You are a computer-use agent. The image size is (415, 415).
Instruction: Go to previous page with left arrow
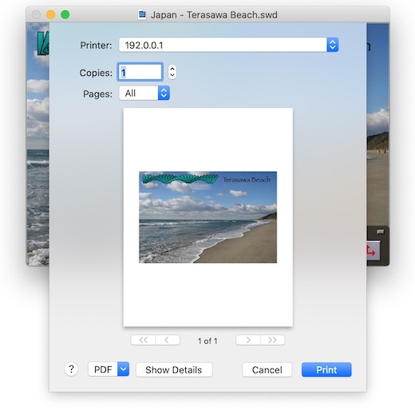click(x=168, y=340)
